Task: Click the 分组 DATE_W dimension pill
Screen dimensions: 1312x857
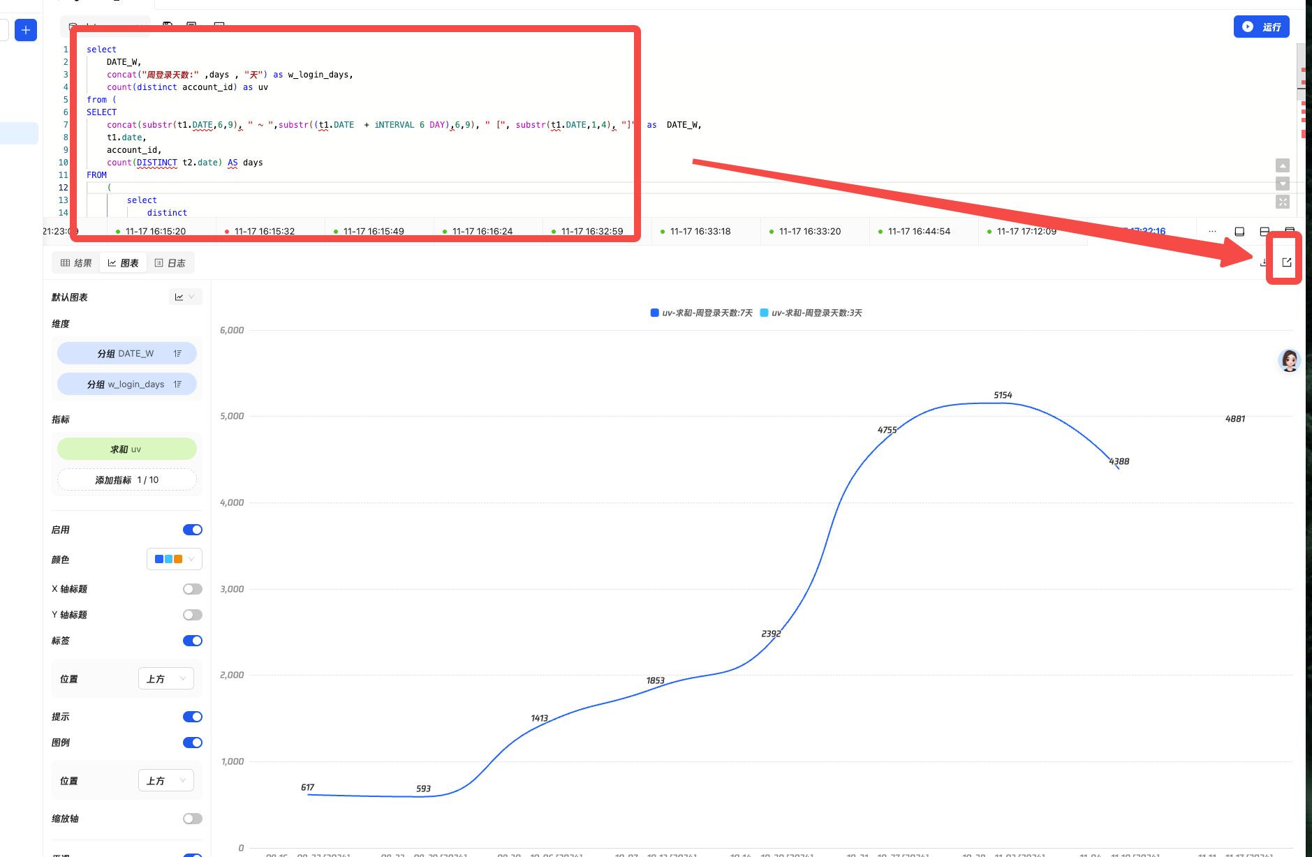Action: [x=127, y=354]
